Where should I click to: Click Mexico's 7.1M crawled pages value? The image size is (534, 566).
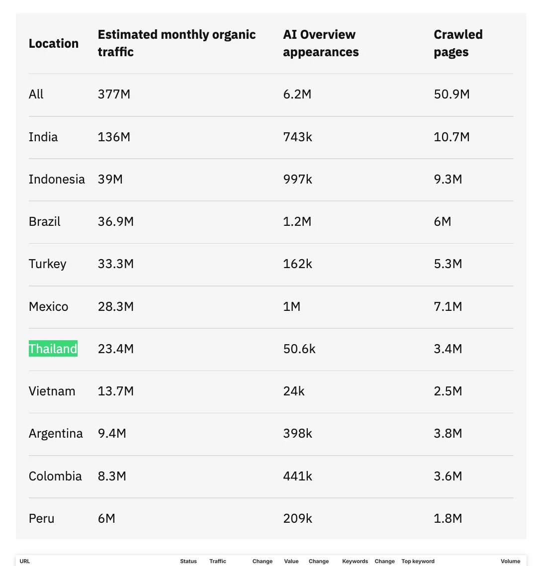(448, 306)
